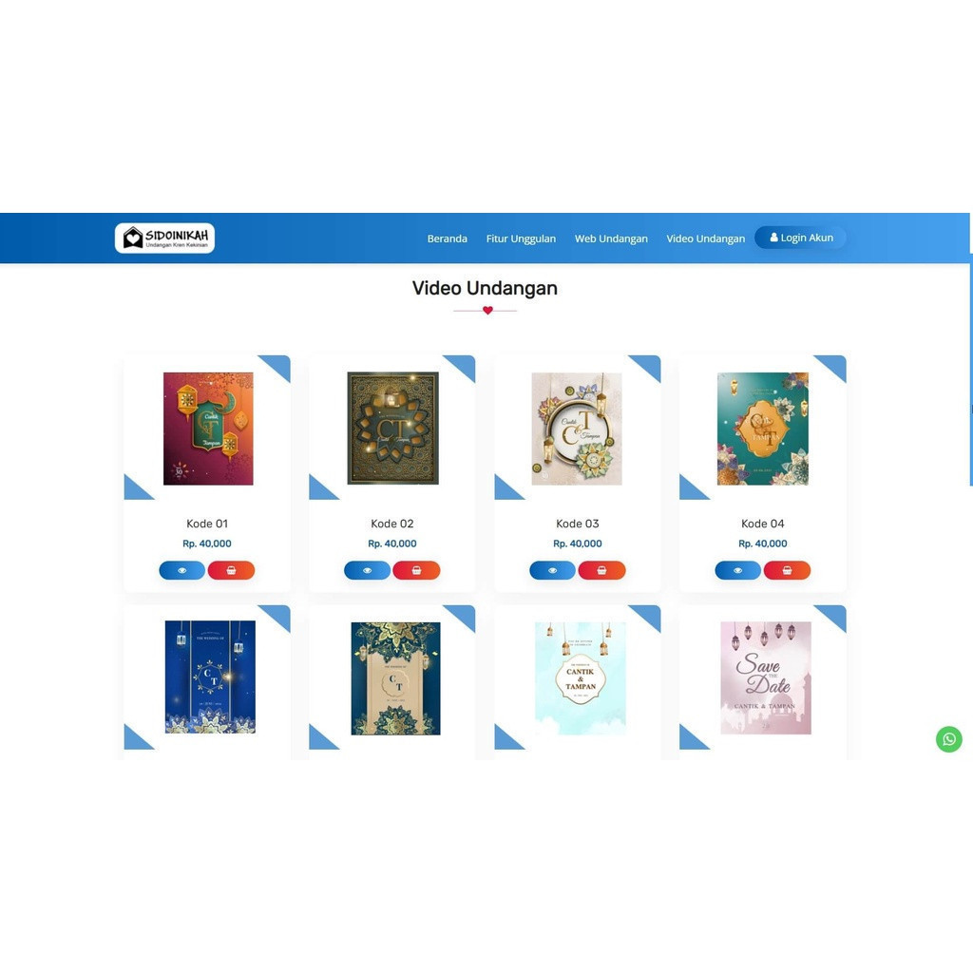Click the Sidoinikah logo
The width and height of the screenshot is (973, 973).
(x=164, y=238)
